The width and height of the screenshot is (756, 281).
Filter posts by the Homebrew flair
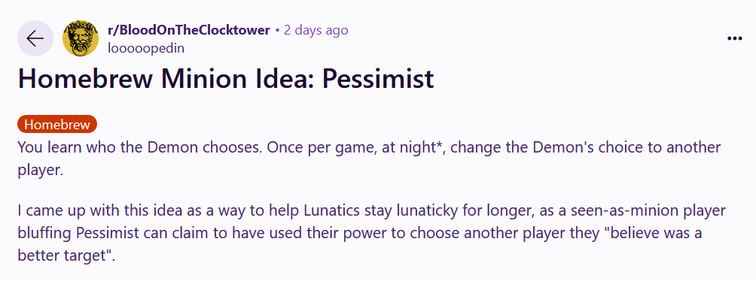point(57,124)
